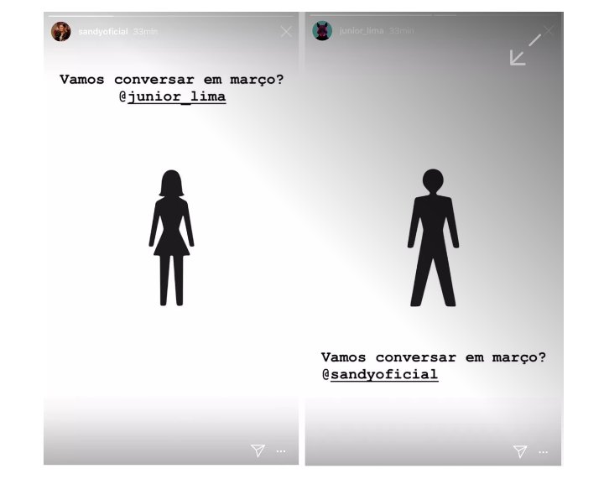The width and height of the screenshot is (604, 479).
Task: Send sandyoficial's story via paper plane icon
Action: [258, 450]
